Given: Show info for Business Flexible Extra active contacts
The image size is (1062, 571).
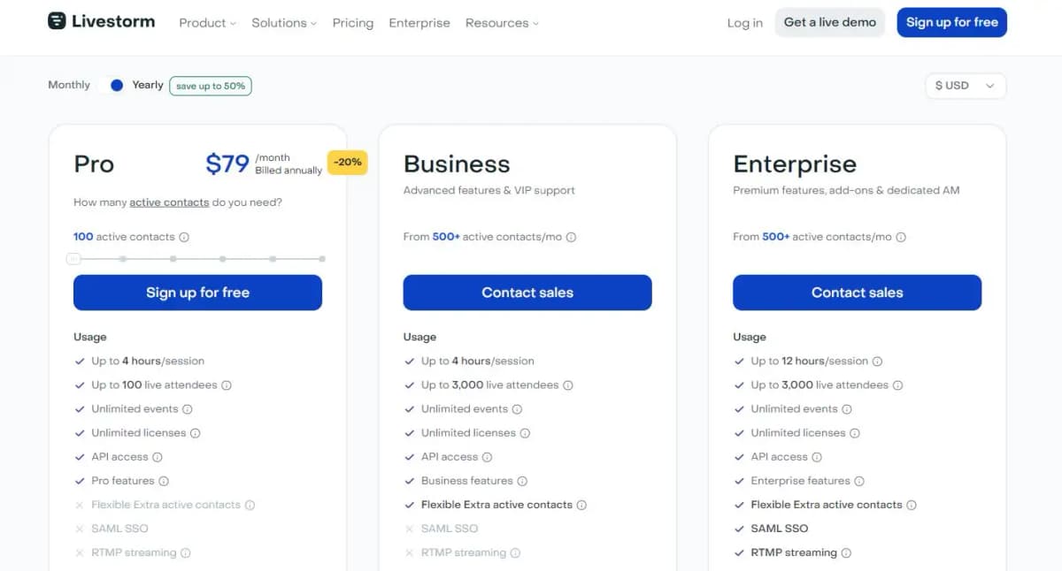Looking at the screenshot, I should 581,505.
